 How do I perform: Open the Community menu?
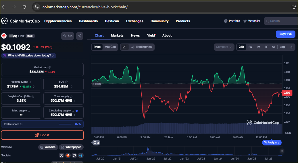(x=159, y=21)
